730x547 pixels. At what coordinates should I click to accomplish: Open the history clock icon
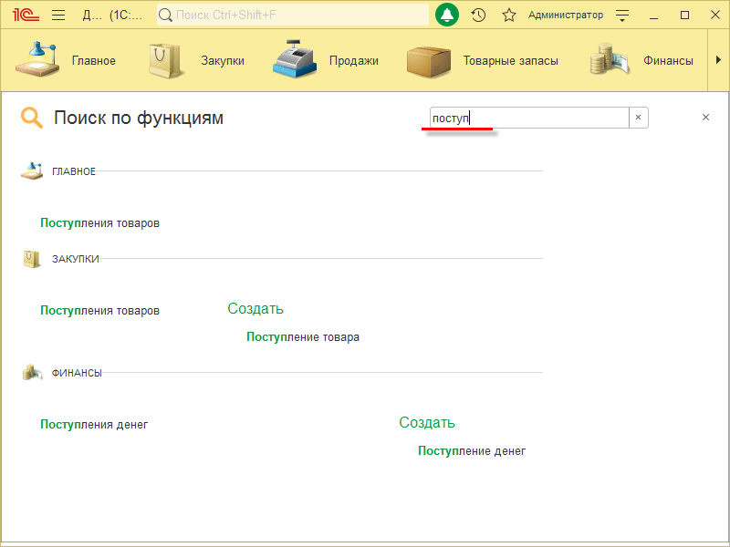point(478,15)
